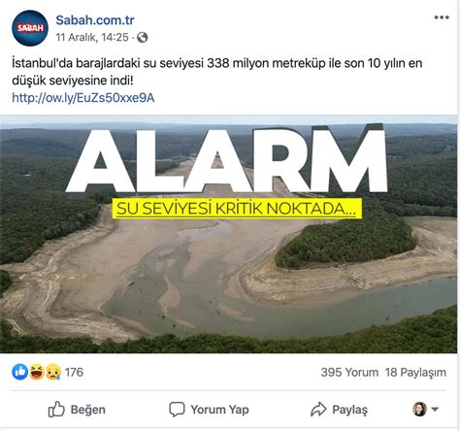
Task: Click the blue Like reaction icon
Action: point(20,372)
